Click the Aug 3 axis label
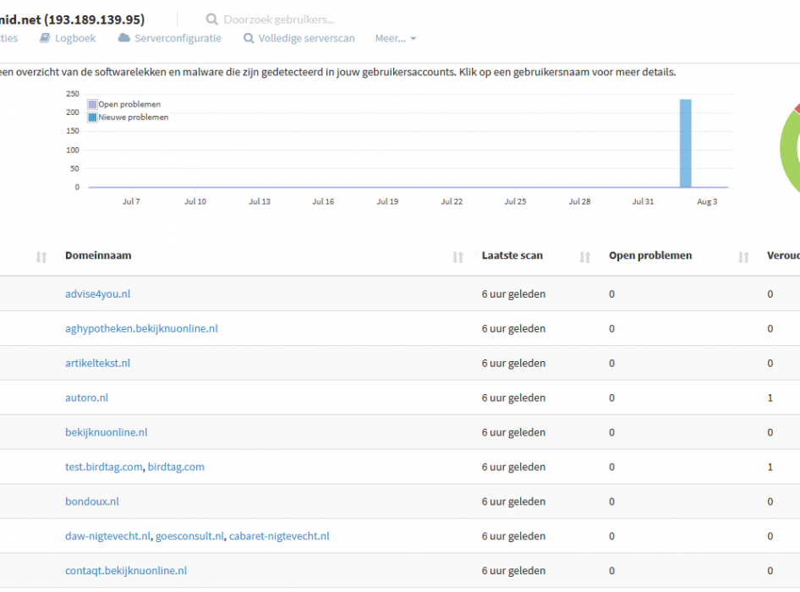Viewport: 800px width, 592px height. coord(707,201)
